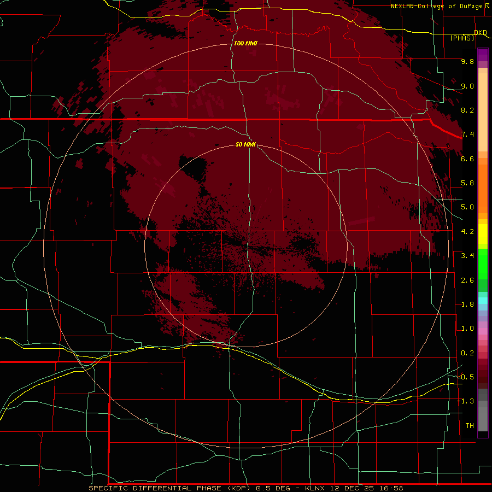
Task: Click the 9.8 value on the color scale
Action: pos(467,61)
